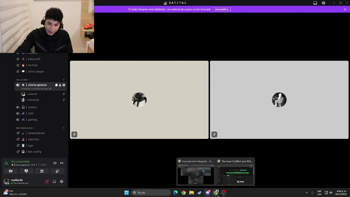
Task: Join the chill voice channel
Action: pyautogui.click(x=40, y=113)
